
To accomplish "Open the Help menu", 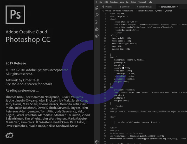I will 150,2.
